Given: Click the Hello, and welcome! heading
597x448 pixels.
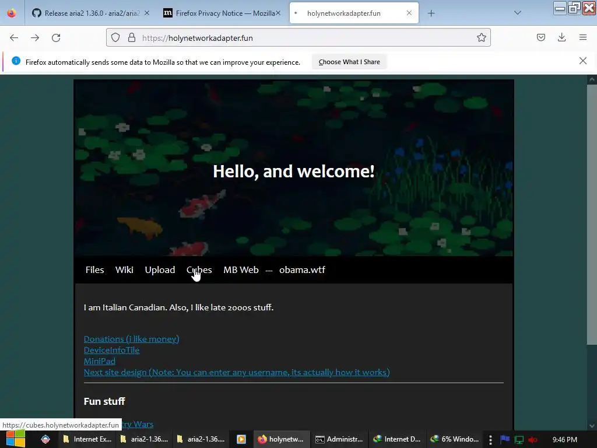Looking at the screenshot, I should click(294, 171).
